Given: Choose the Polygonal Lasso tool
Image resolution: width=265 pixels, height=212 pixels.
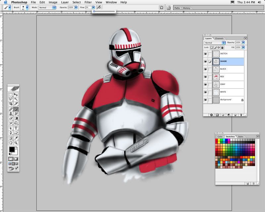Looking at the screenshot, I should click(11, 99).
